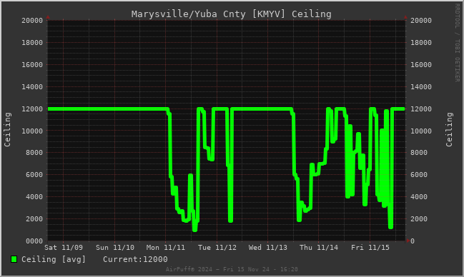464x277 pixels.
Task: Click the chart title Marysville/Yuba Cnty [KMYV] Ceiling
Action: (x=232, y=14)
